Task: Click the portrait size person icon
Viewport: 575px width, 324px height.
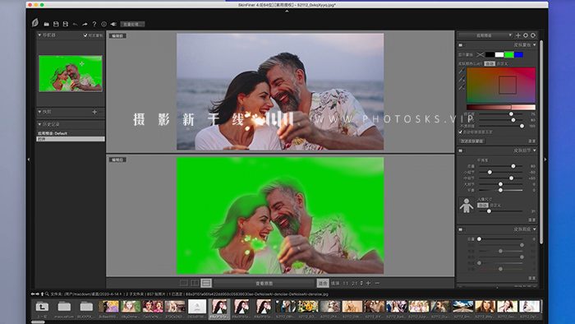Action: 466,206
